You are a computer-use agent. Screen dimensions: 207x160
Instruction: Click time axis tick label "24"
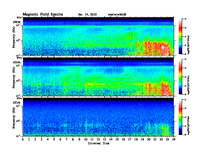pos(174,139)
